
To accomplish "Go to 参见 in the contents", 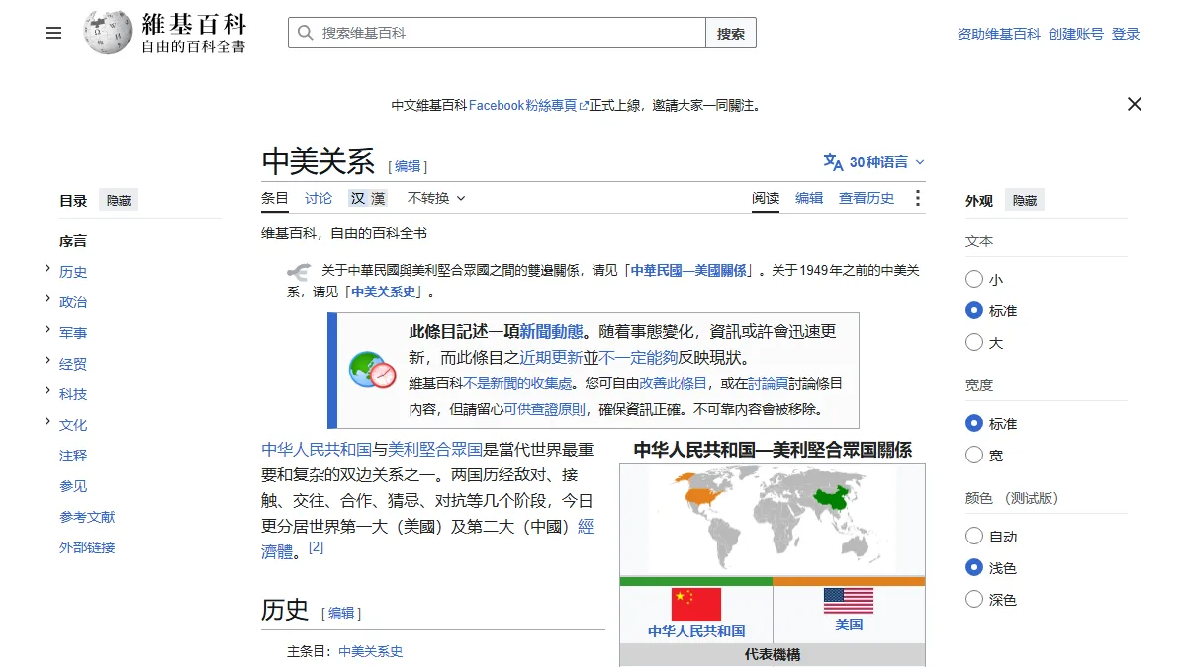I will (73, 485).
